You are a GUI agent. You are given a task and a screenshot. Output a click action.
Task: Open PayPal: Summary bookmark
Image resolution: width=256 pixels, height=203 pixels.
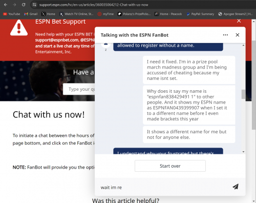tap(200, 14)
